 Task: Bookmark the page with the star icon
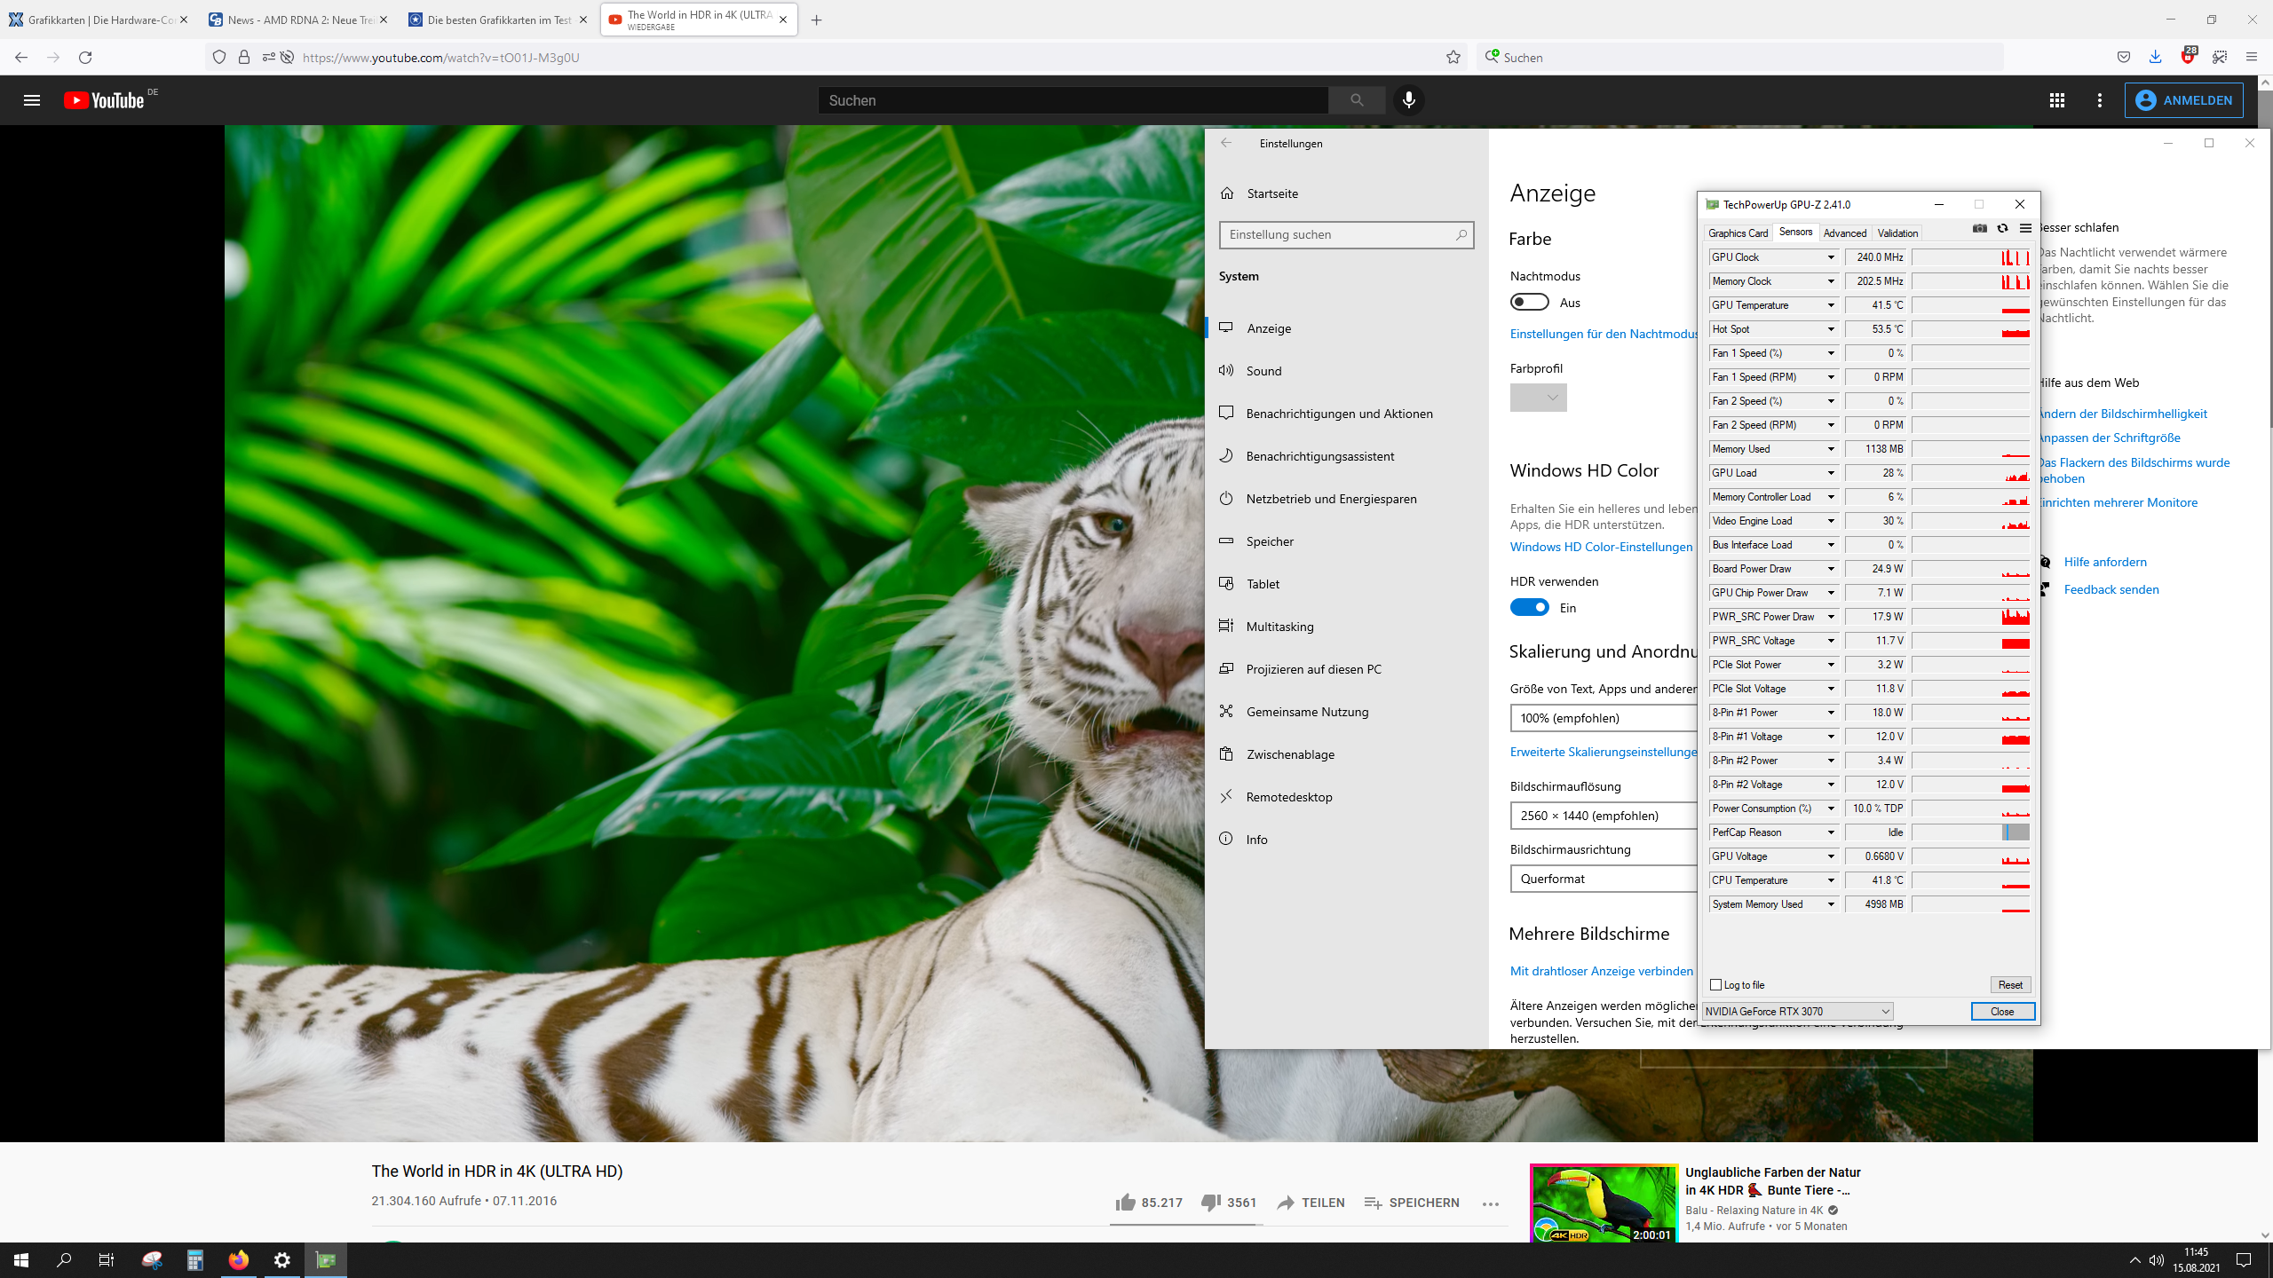coord(1453,58)
